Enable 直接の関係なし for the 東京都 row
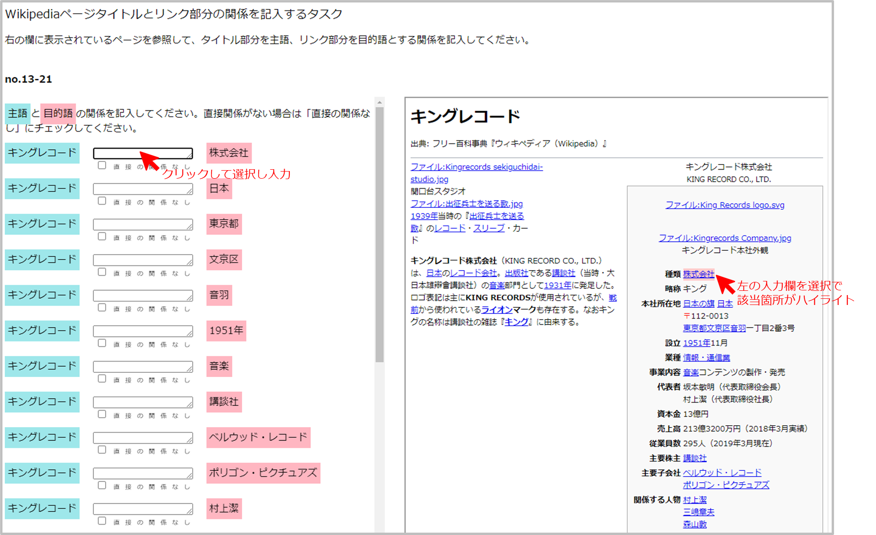Screen dimensions: 876x535 pyautogui.click(x=102, y=237)
